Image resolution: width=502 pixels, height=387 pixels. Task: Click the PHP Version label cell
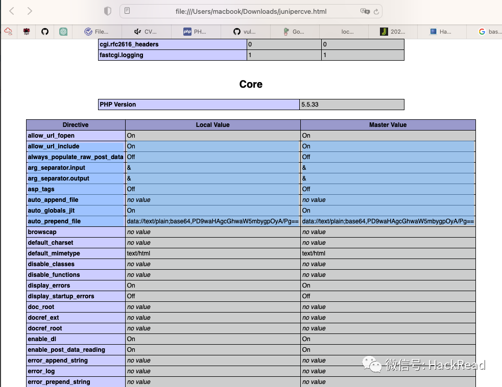tap(199, 105)
